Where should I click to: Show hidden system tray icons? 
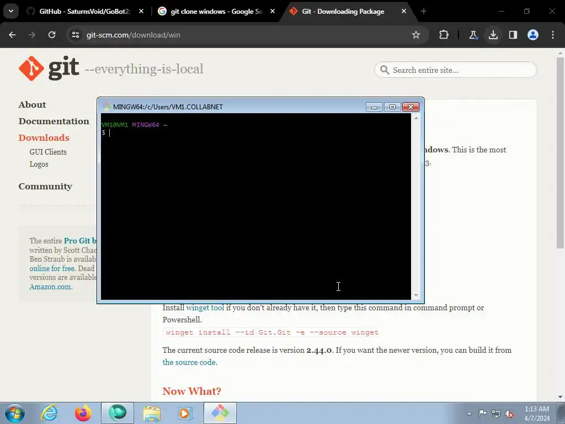click(x=469, y=414)
